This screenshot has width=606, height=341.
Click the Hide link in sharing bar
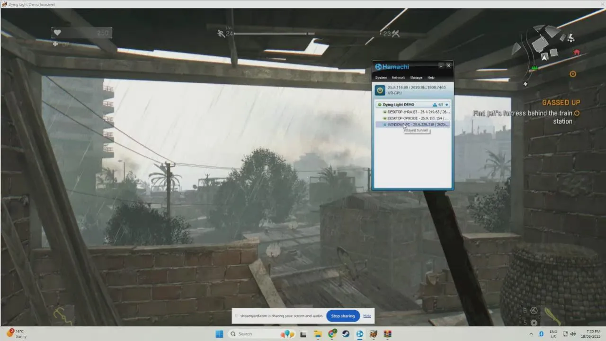tap(367, 316)
